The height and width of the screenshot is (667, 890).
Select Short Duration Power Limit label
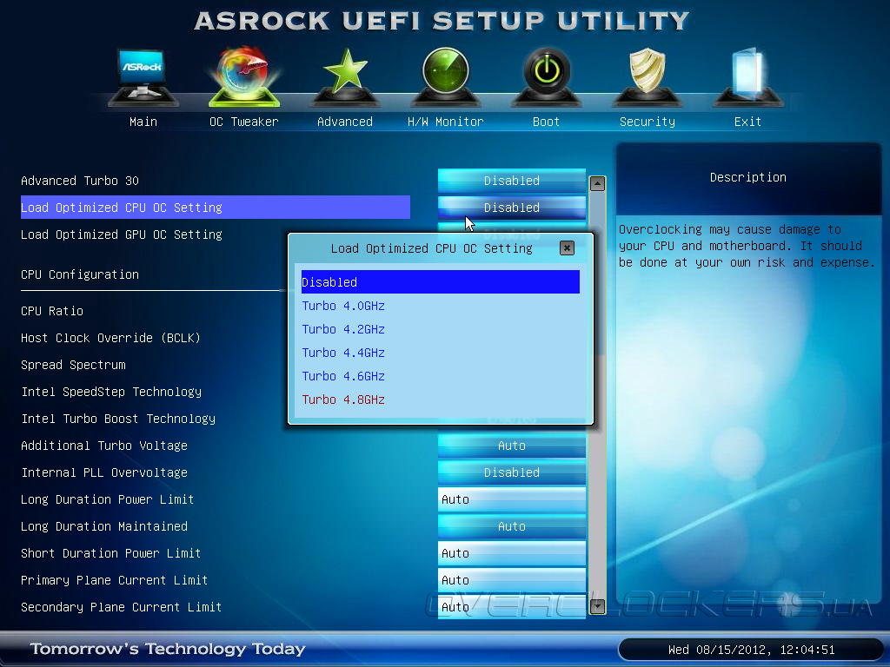pyautogui.click(x=110, y=553)
